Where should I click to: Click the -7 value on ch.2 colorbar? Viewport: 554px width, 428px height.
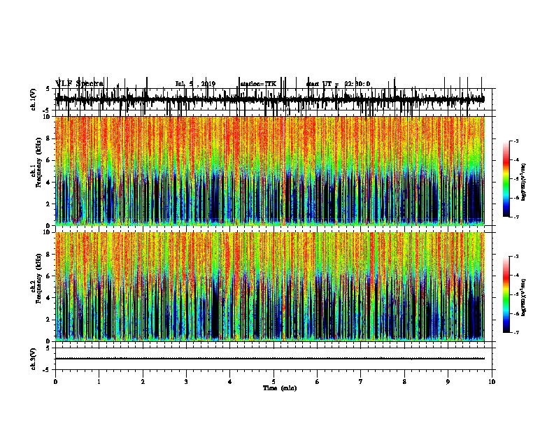click(x=516, y=332)
